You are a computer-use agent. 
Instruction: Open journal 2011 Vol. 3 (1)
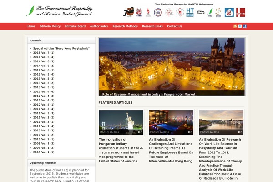44,122
